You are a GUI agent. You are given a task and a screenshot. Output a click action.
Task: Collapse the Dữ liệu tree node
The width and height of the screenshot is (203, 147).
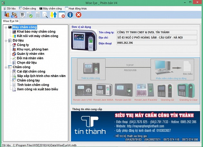(x=6, y=41)
